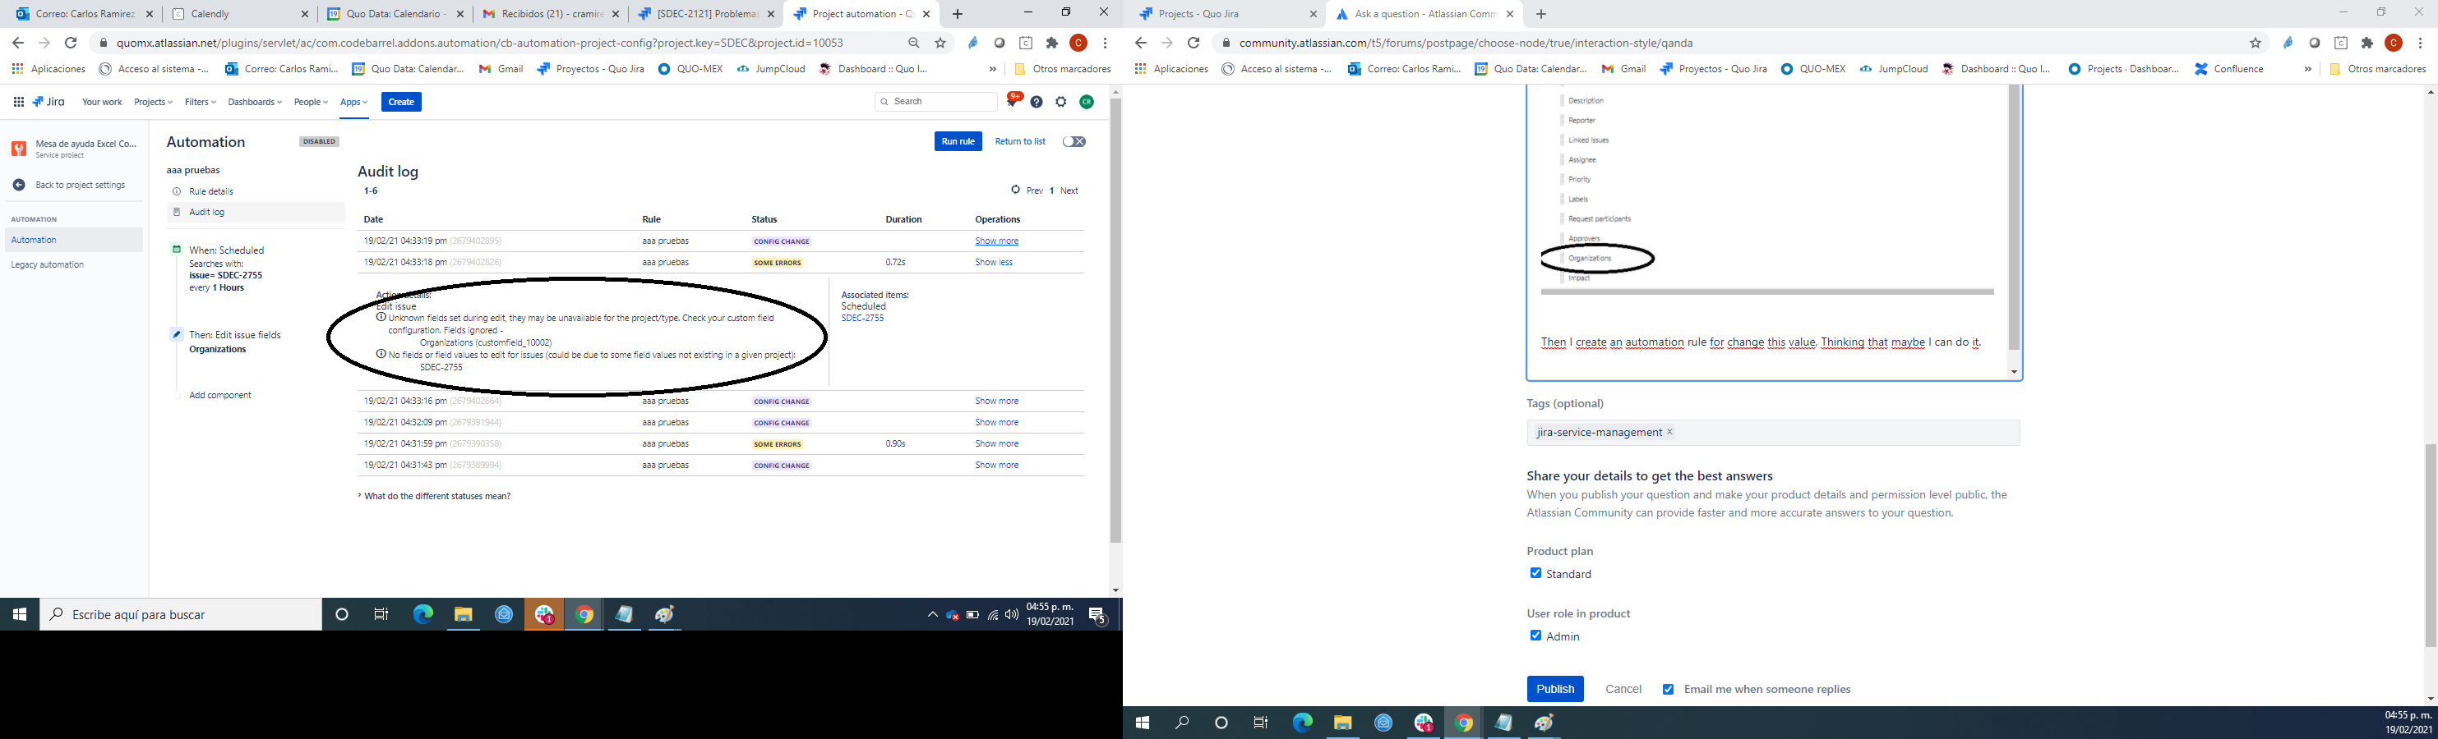Click the Tags input field
The height and width of the screenshot is (739, 2438).
(x=1773, y=433)
